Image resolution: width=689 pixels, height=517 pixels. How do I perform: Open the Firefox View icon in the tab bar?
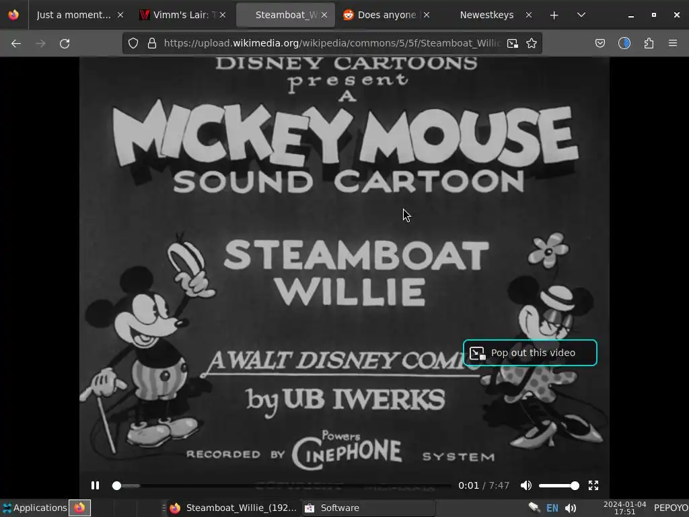[13, 15]
